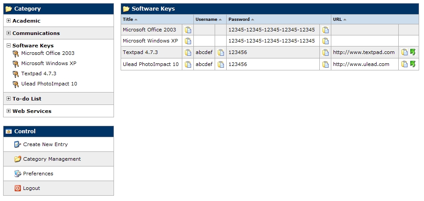The height and width of the screenshot is (201, 424).
Task: Click the http://www.ulead.com URL text
Action: point(361,64)
